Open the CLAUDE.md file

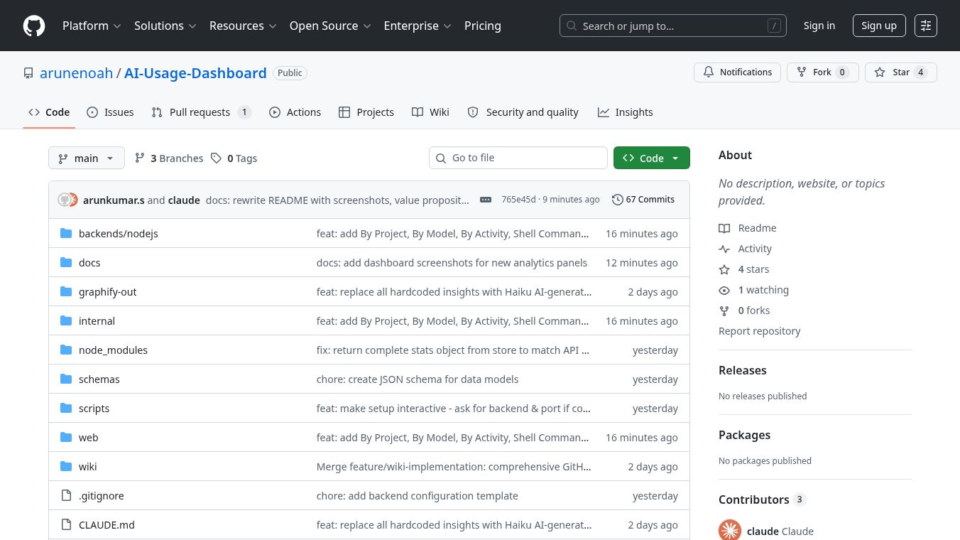point(107,525)
